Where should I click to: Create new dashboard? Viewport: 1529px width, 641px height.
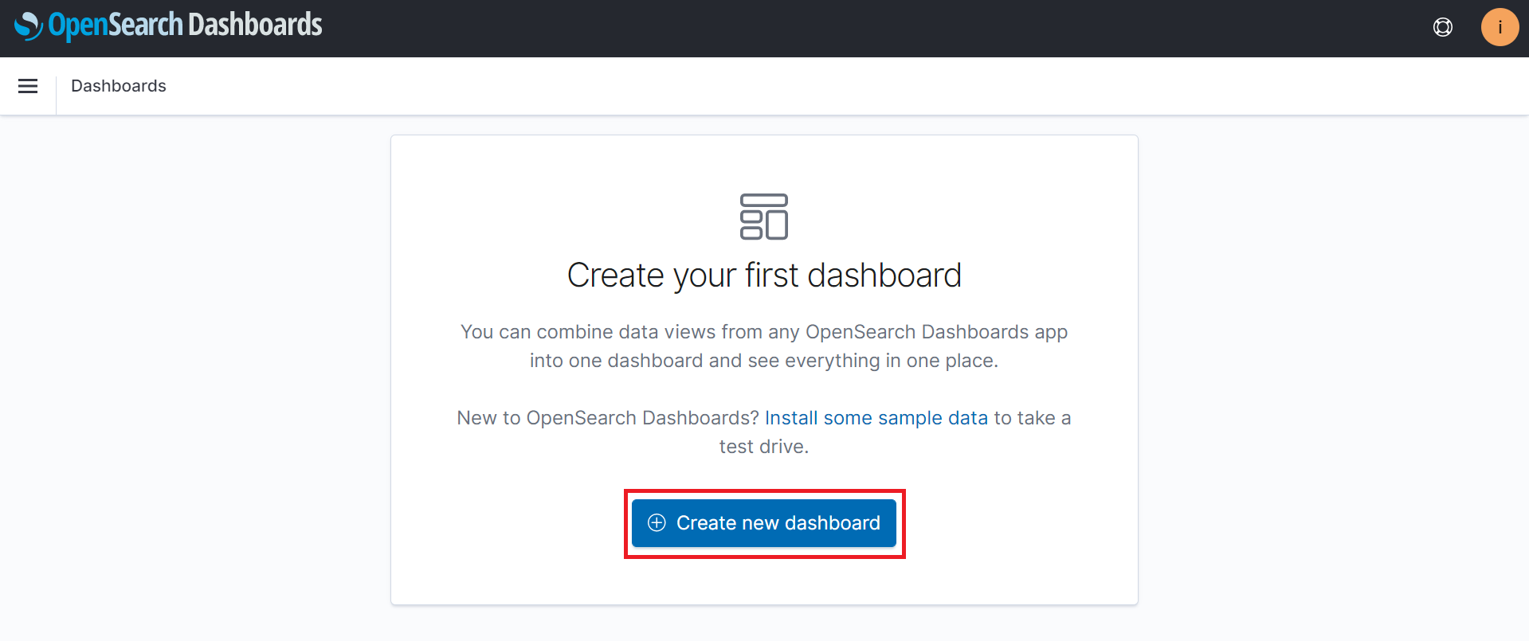click(764, 523)
